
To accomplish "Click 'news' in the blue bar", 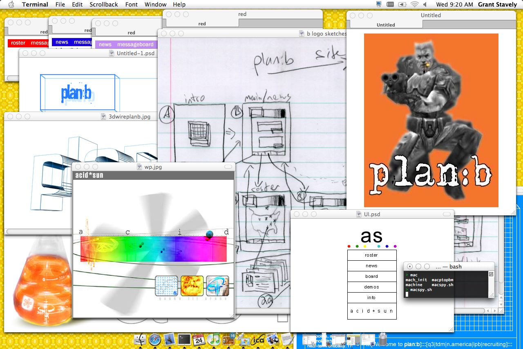I will pos(62,42).
